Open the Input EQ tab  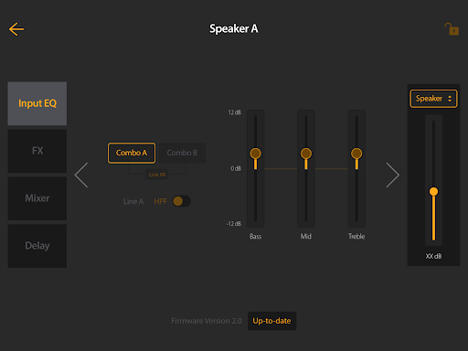(37, 103)
